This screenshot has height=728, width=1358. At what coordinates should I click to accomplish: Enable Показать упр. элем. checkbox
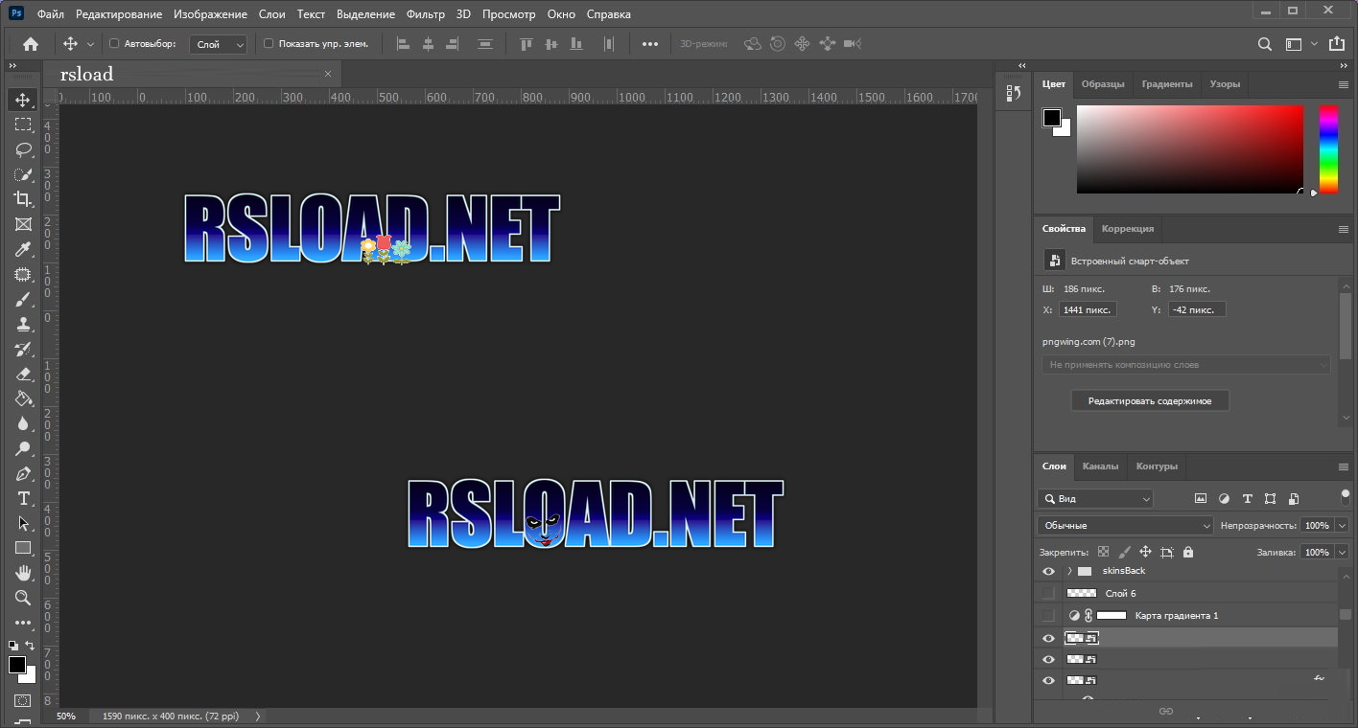(269, 44)
